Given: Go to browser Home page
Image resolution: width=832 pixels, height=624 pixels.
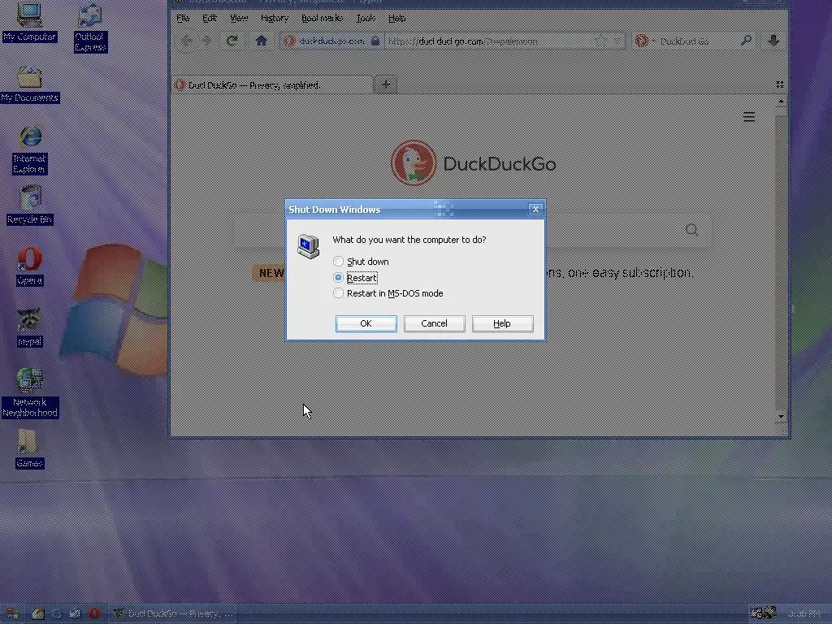Looking at the screenshot, I should coord(261,41).
